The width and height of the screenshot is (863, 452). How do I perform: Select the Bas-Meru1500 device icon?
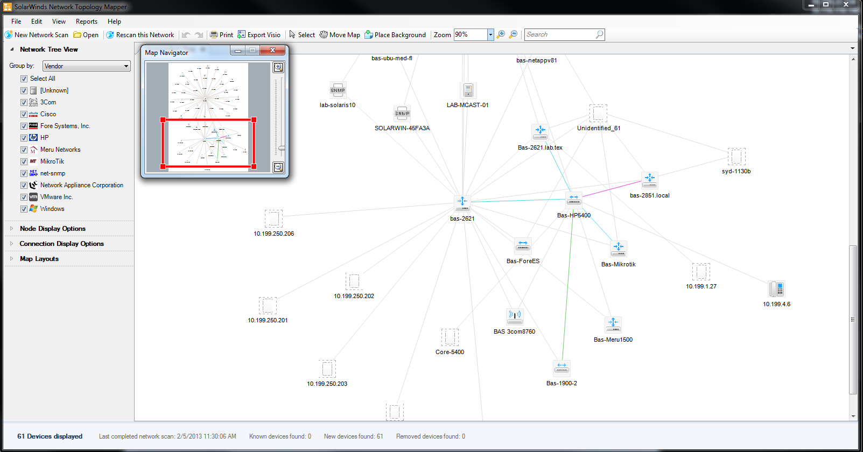(x=613, y=324)
